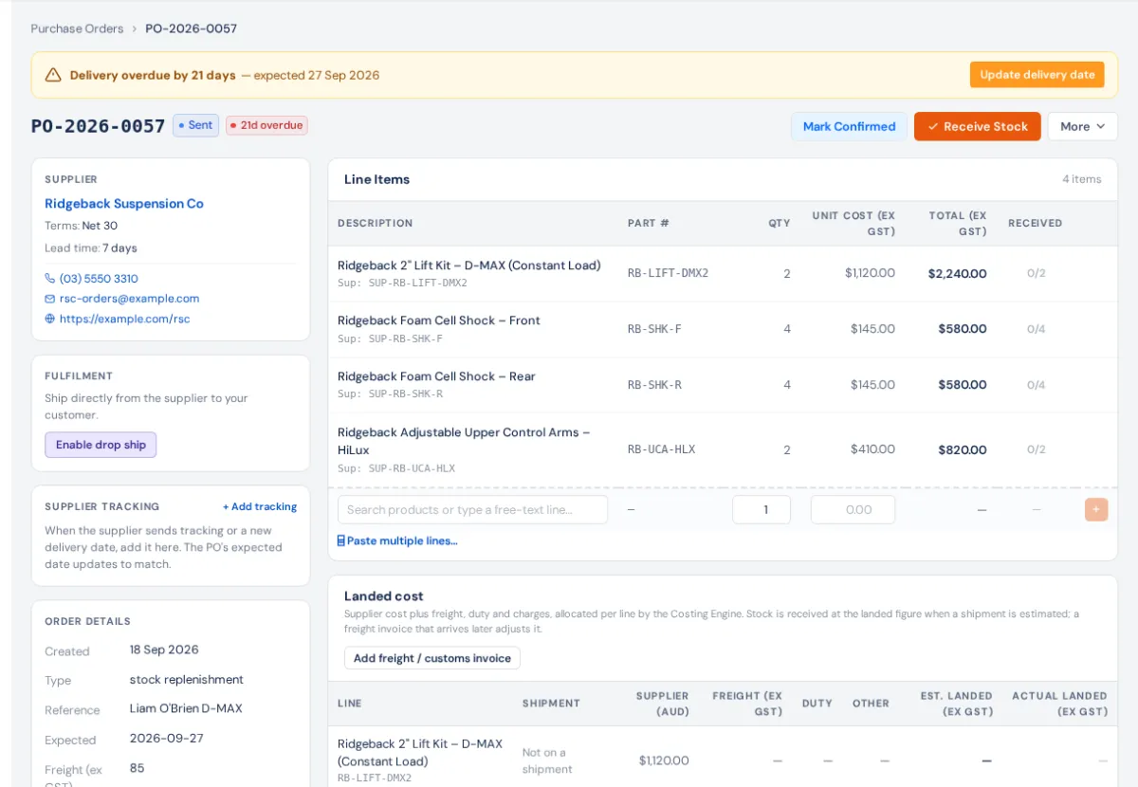Click received 0/2 for Lift Kit row
This screenshot has width=1138, height=787.
[1036, 273]
